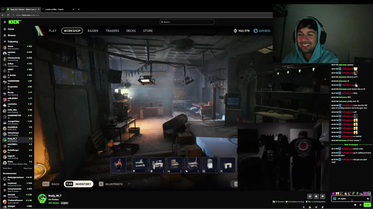Open a new browser tab

click(x=79, y=9)
